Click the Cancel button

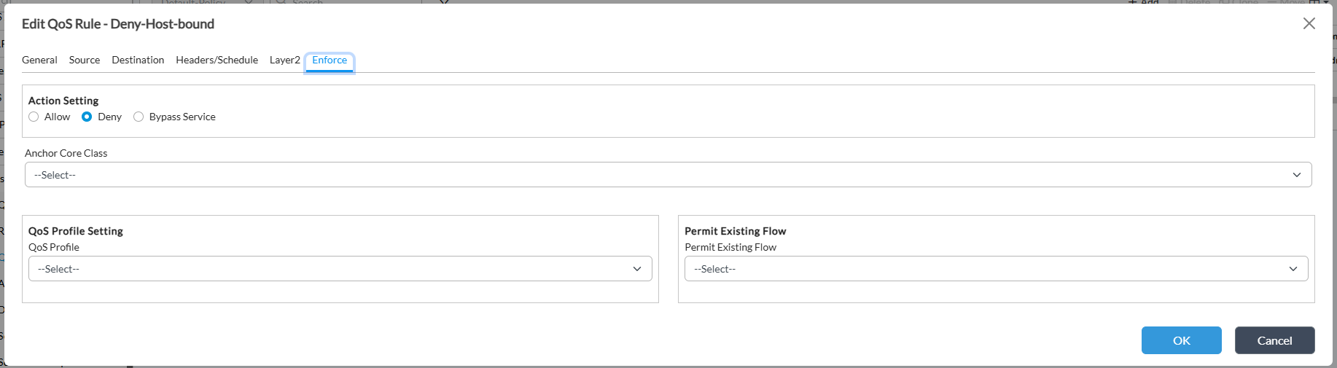tap(1275, 340)
